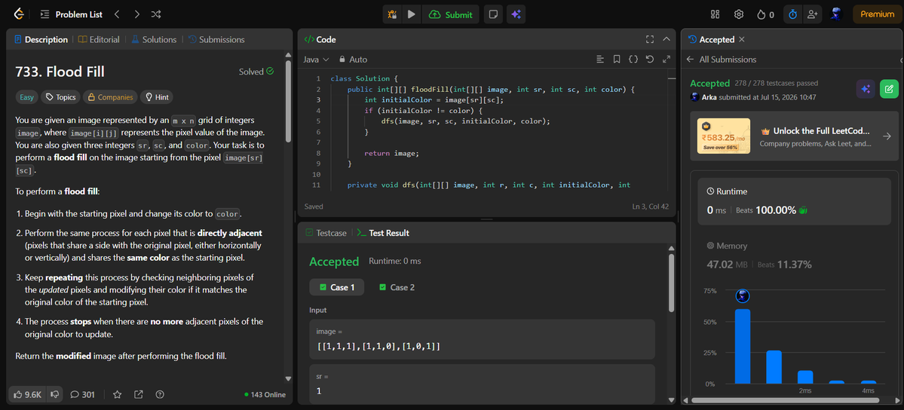
Task: Go back to All Submissions
Action: pyautogui.click(x=721, y=60)
